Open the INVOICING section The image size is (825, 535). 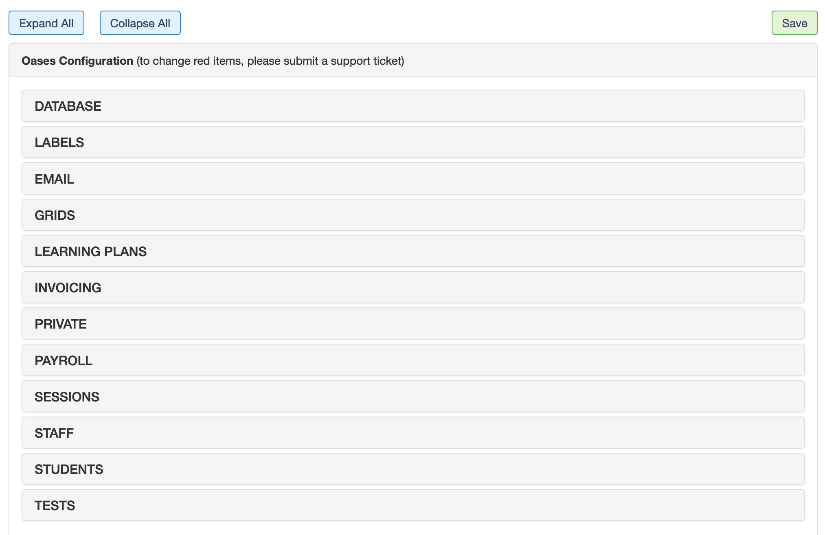click(413, 287)
